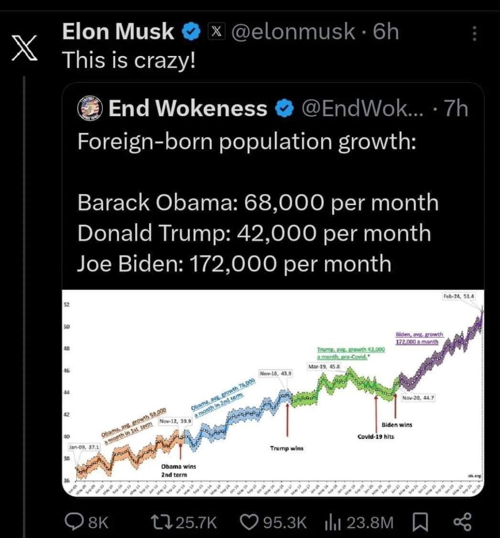Click End Wokeness's verified badge

283,109
